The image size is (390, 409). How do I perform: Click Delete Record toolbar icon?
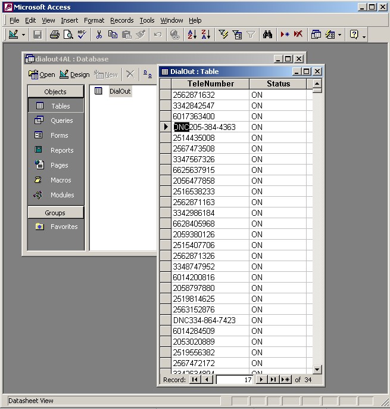coord(298,35)
